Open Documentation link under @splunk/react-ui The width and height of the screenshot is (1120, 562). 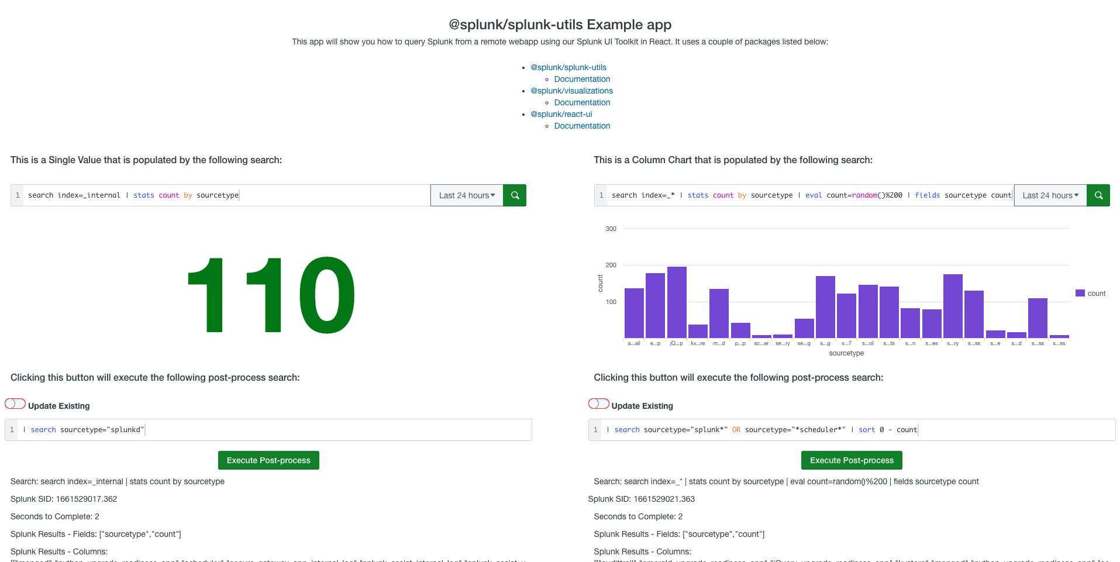coord(582,126)
